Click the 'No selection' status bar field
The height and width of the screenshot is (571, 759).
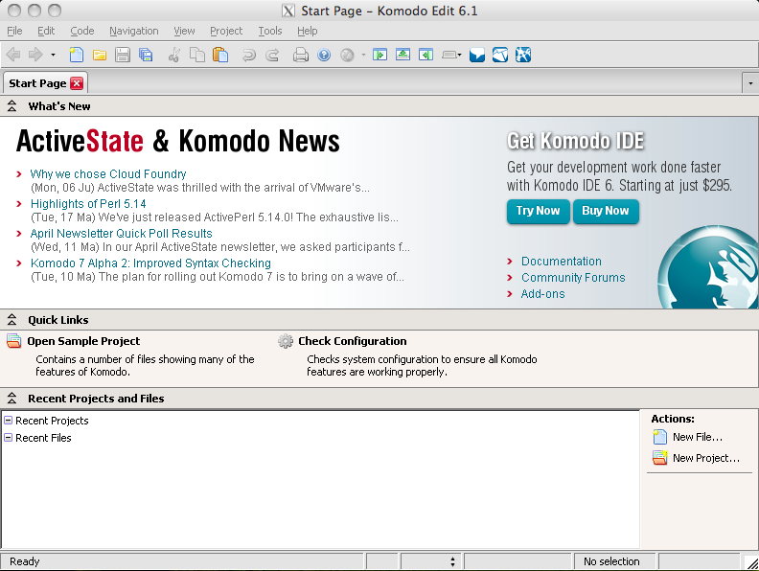pyautogui.click(x=613, y=561)
